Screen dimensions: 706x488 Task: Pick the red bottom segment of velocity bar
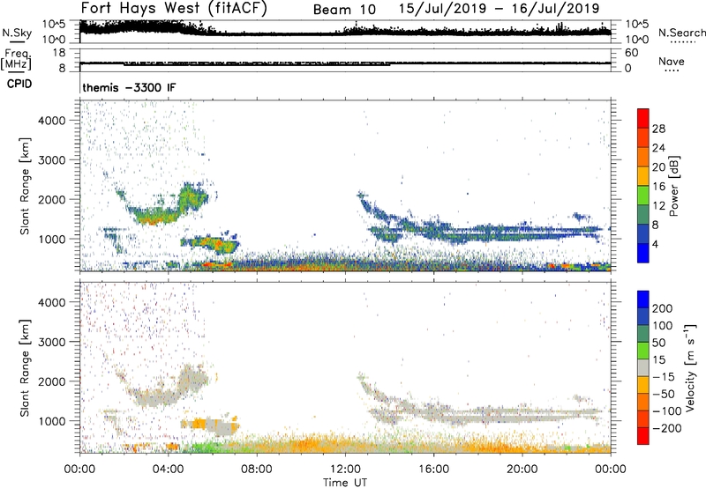click(643, 436)
